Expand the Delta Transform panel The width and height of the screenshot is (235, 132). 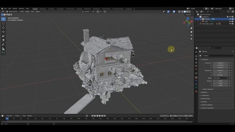208,89
